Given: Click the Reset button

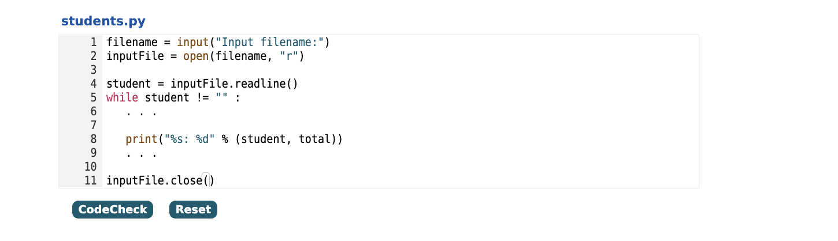Looking at the screenshot, I should (193, 209).
